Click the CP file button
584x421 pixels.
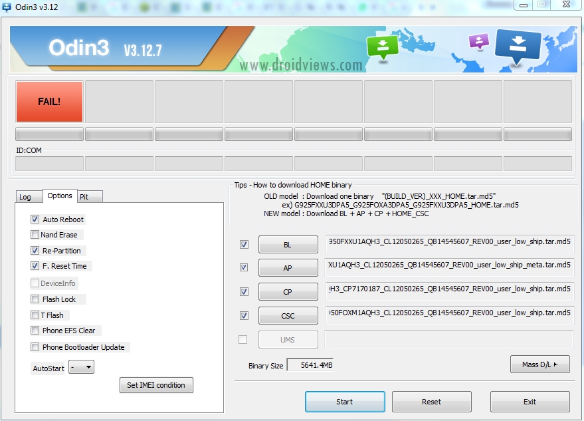coord(288,291)
